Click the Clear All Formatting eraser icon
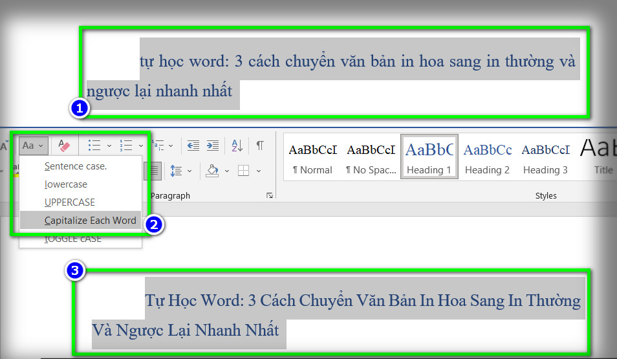 [x=64, y=146]
